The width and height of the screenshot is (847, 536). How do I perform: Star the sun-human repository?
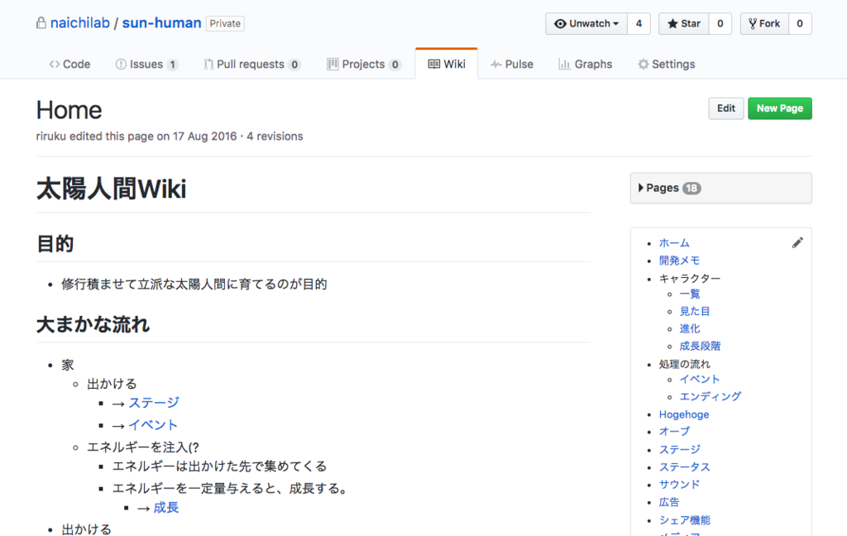[684, 24]
